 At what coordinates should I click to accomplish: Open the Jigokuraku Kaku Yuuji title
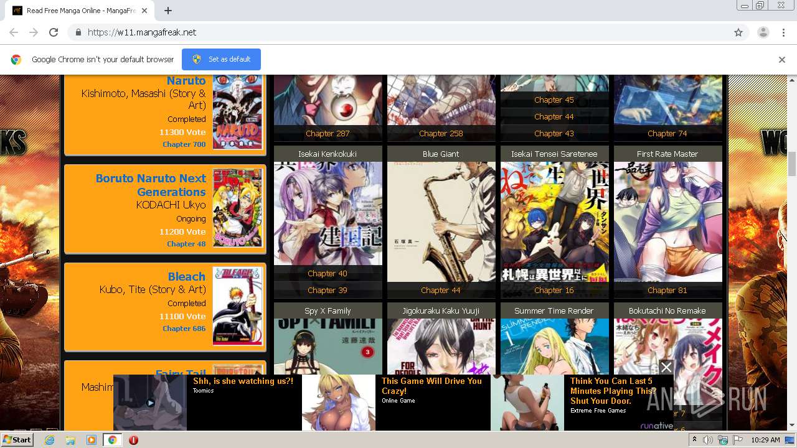(x=441, y=310)
